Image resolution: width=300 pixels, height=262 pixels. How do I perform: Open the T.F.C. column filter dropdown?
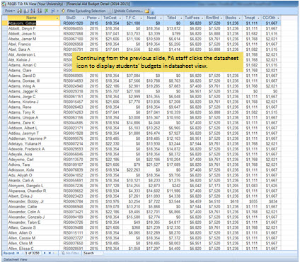[x=141, y=18]
